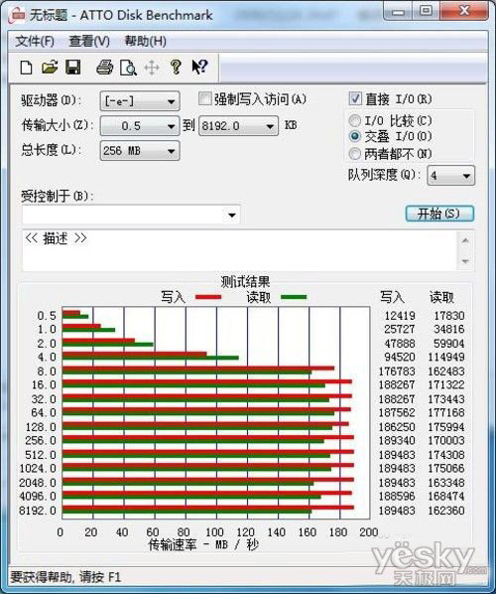The width and height of the screenshot is (496, 594).
Task: Click the four-arrow move toolbar icon
Action: [152, 68]
